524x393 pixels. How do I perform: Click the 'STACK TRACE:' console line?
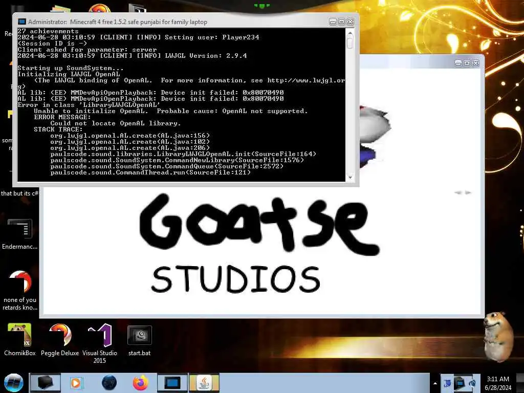click(58, 129)
